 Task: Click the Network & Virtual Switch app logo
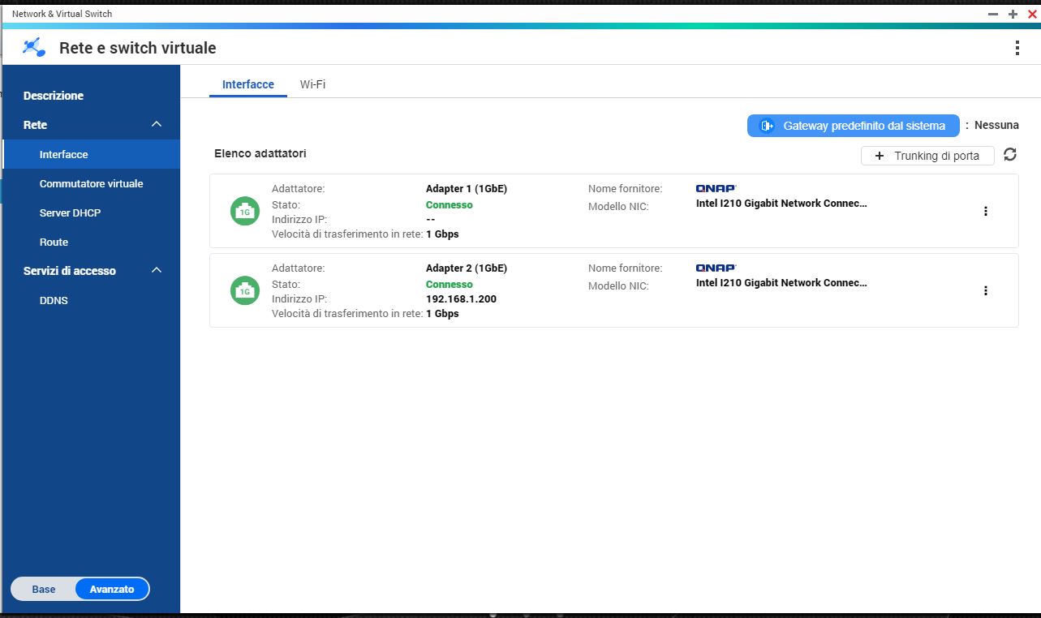34,48
